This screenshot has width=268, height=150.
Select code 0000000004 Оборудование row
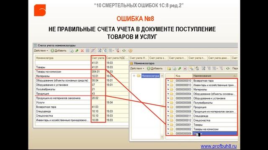(202, 94)
